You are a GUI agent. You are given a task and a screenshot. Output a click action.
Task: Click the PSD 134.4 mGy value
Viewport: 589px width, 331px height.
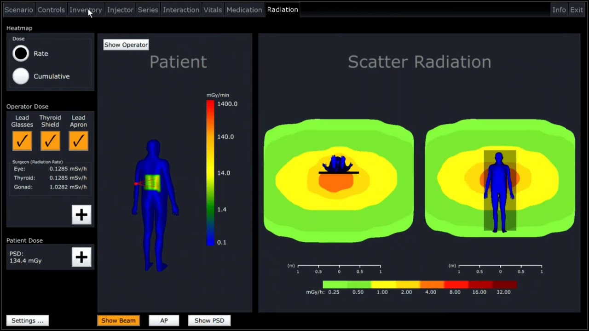pos(25,257)
